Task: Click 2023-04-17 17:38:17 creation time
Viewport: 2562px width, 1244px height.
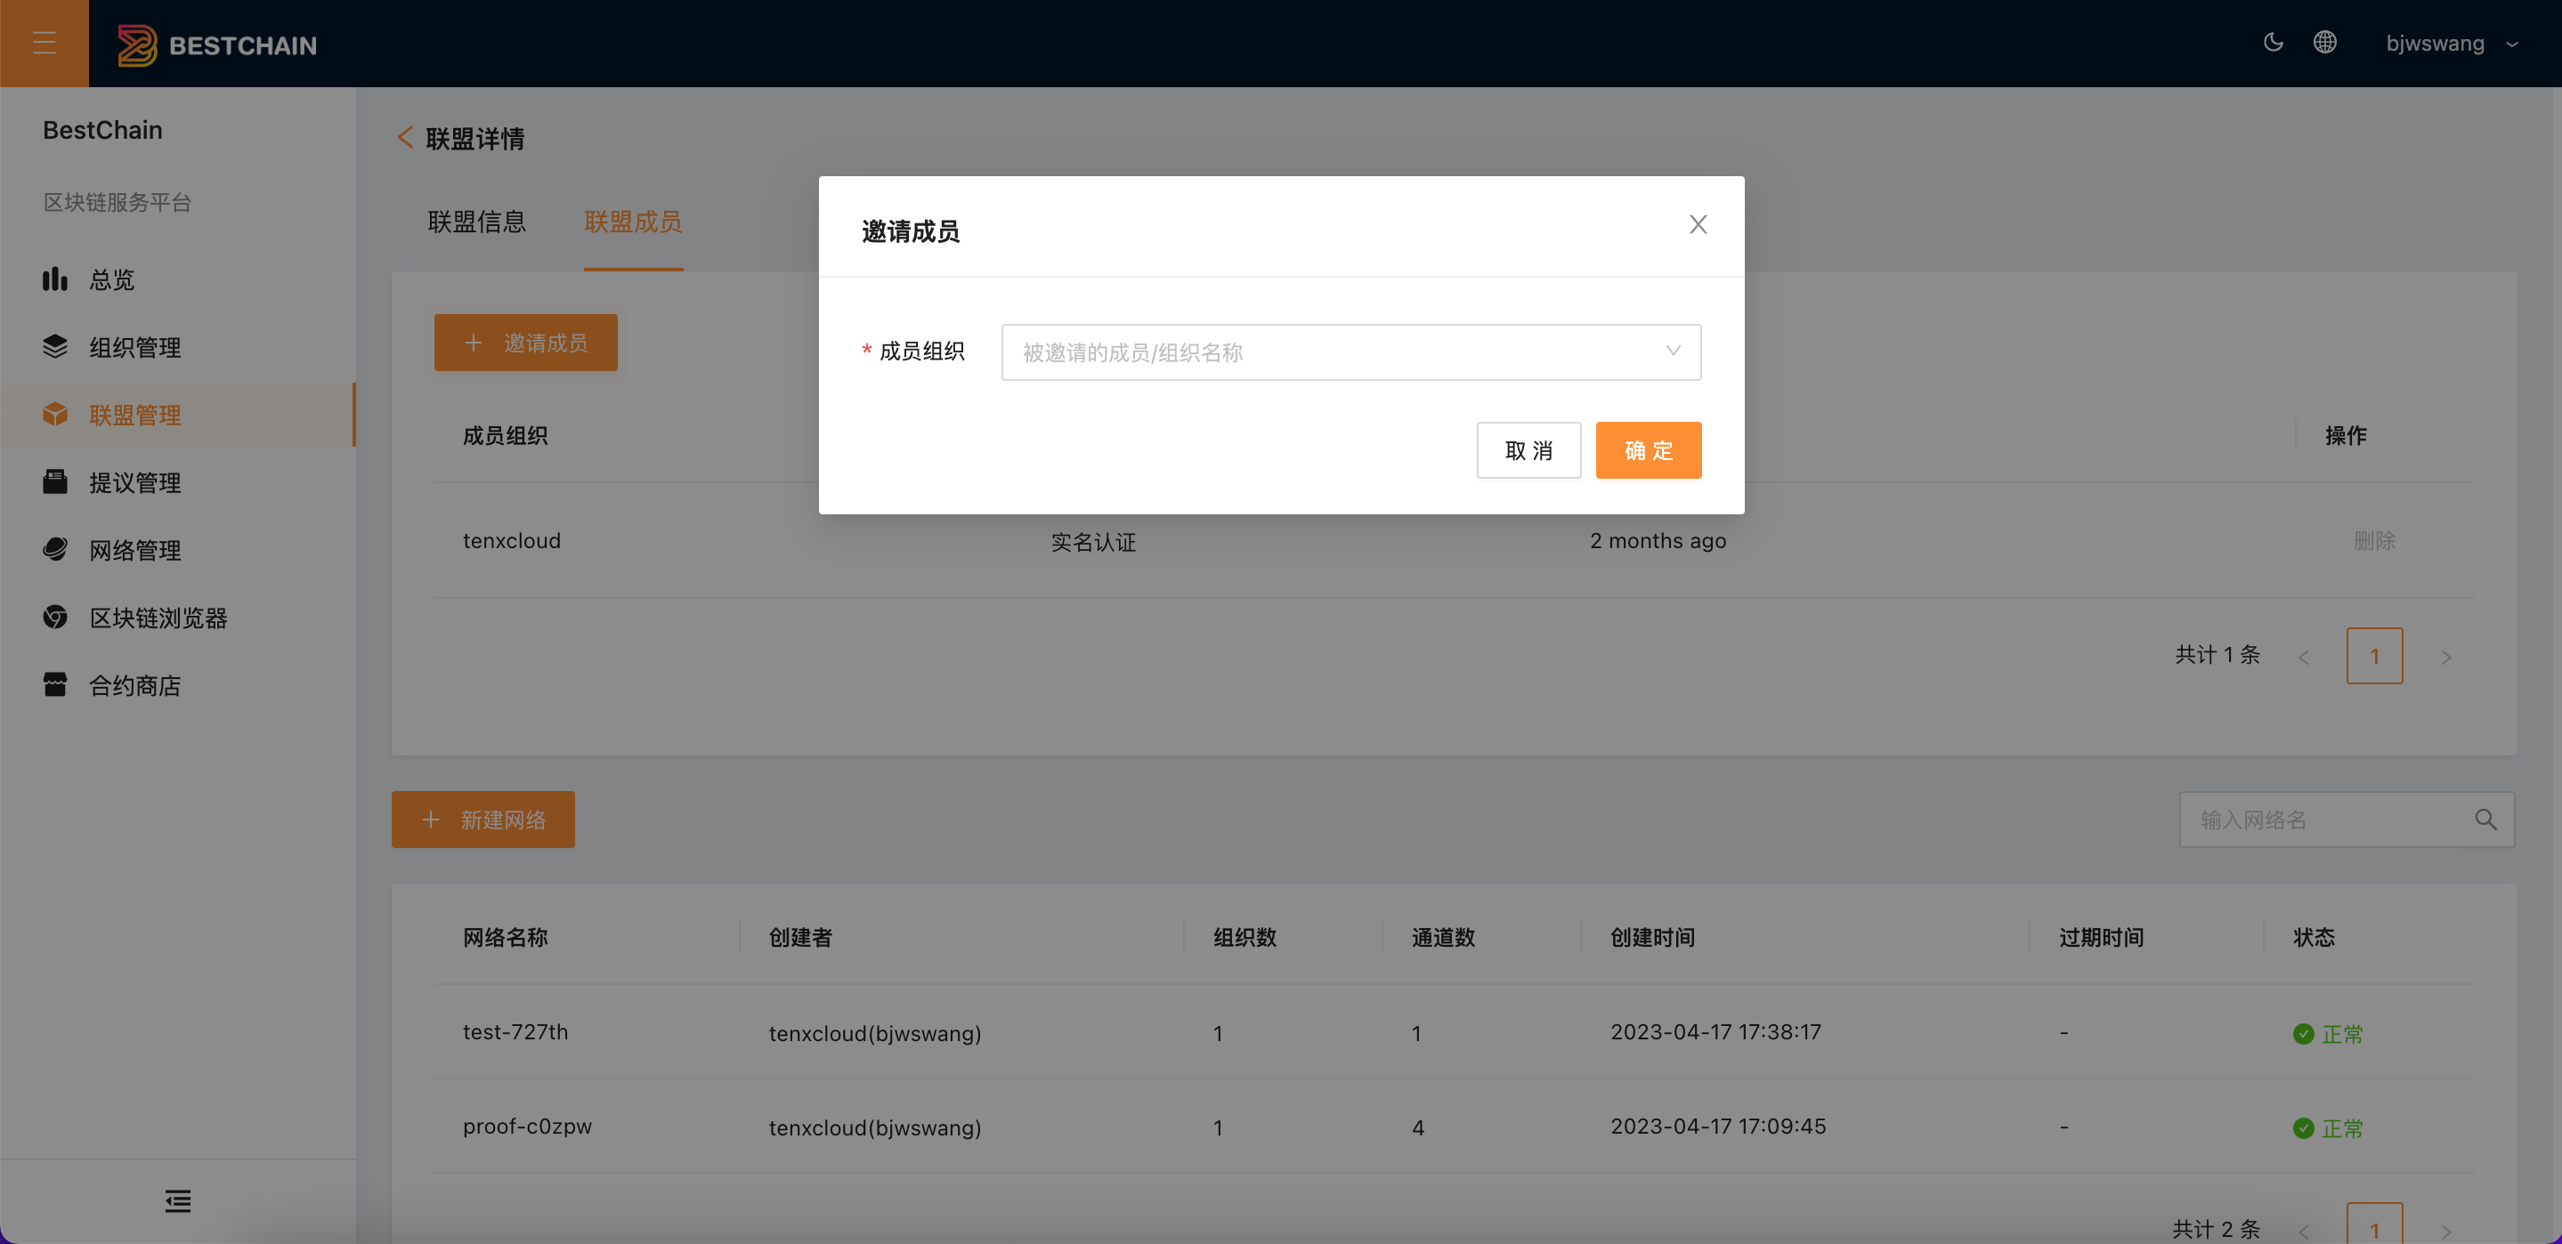Action: point(1715,1031)
